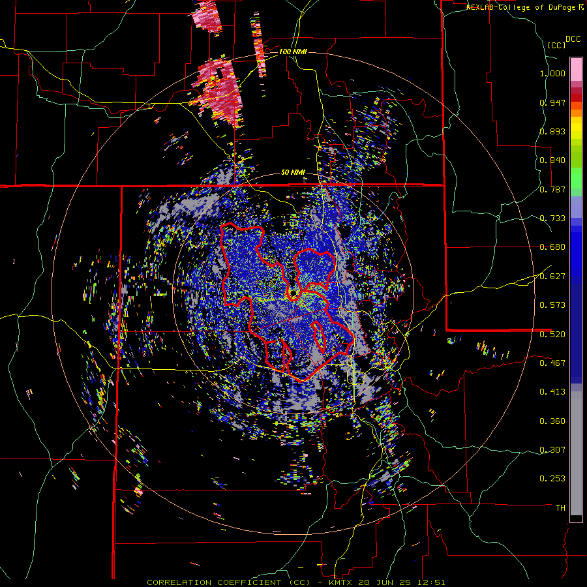Click the 0.893 value on the color scale
Screen dimensions: 587x587
coord(552,131)
